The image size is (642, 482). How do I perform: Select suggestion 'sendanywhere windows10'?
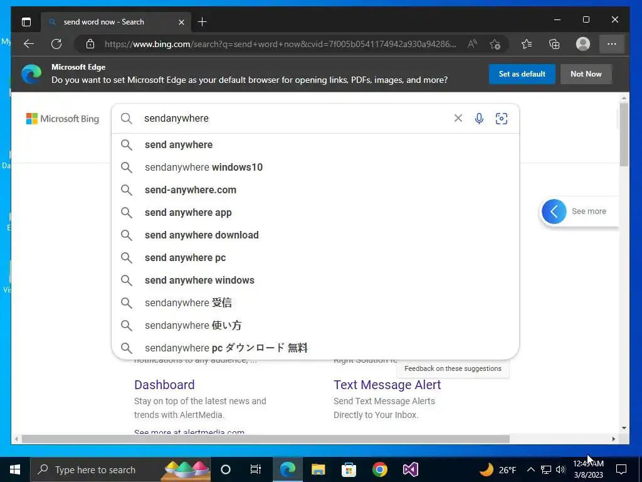click(x=315, y=167)
